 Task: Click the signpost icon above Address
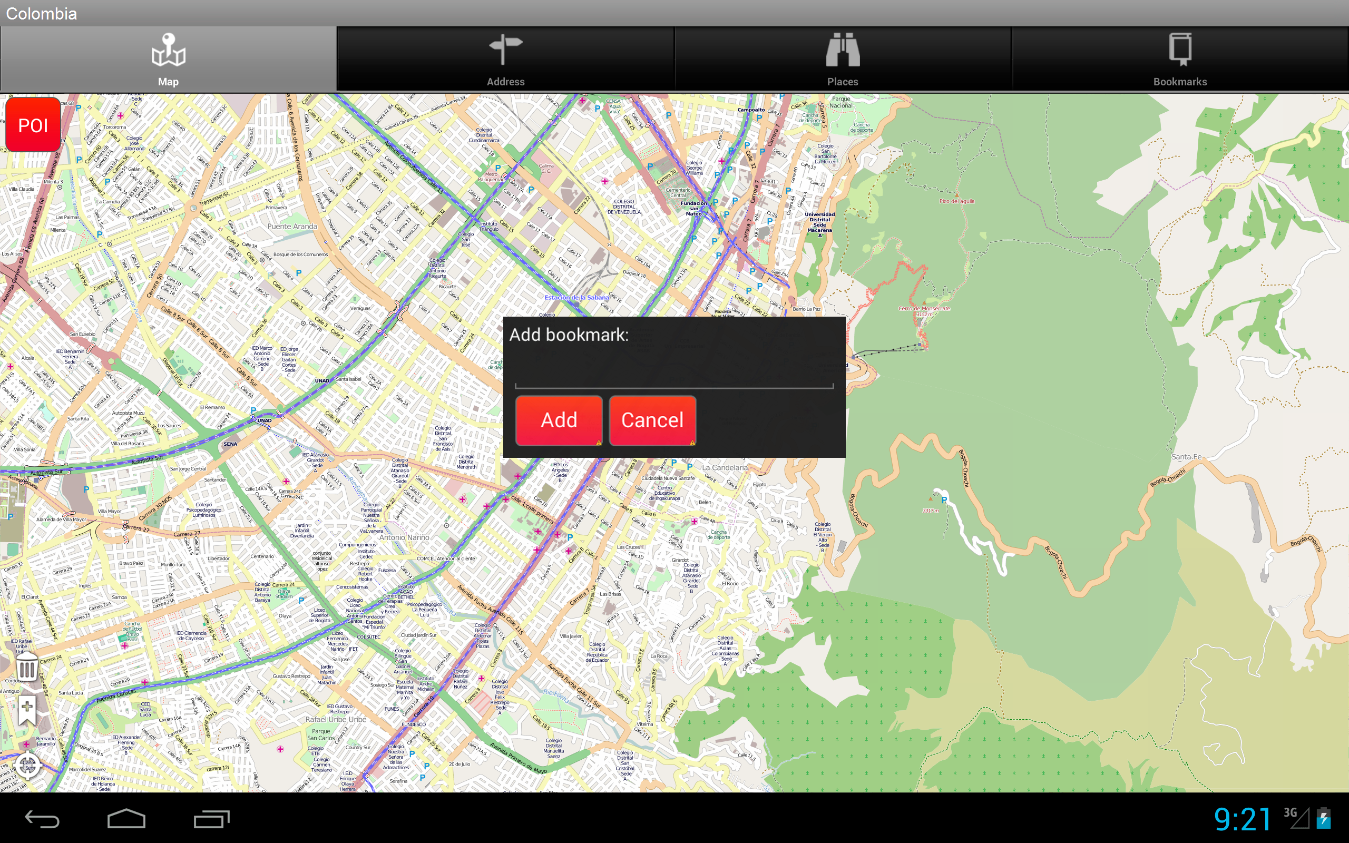tap(506, 49)
